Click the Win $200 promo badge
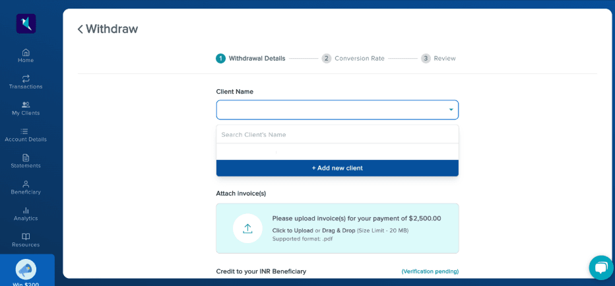Viewport: 615px width, 286px height. pyautogui.click(x=26, y=270)
